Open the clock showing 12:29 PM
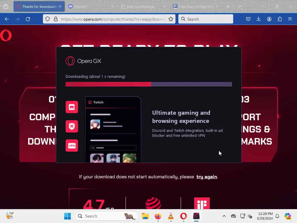Image resolution: width=297 pixels, height=223 pixels. coord(265,216)
